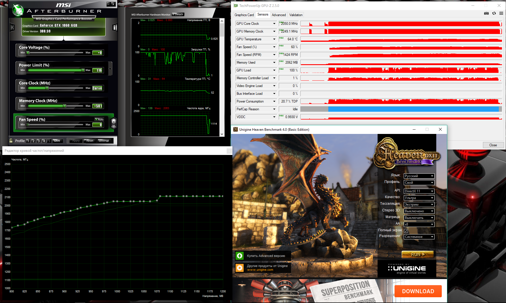This screenshot has height=303, width=506.
Task: Click the Core Clock slider handle
Action: coord(48,88)
